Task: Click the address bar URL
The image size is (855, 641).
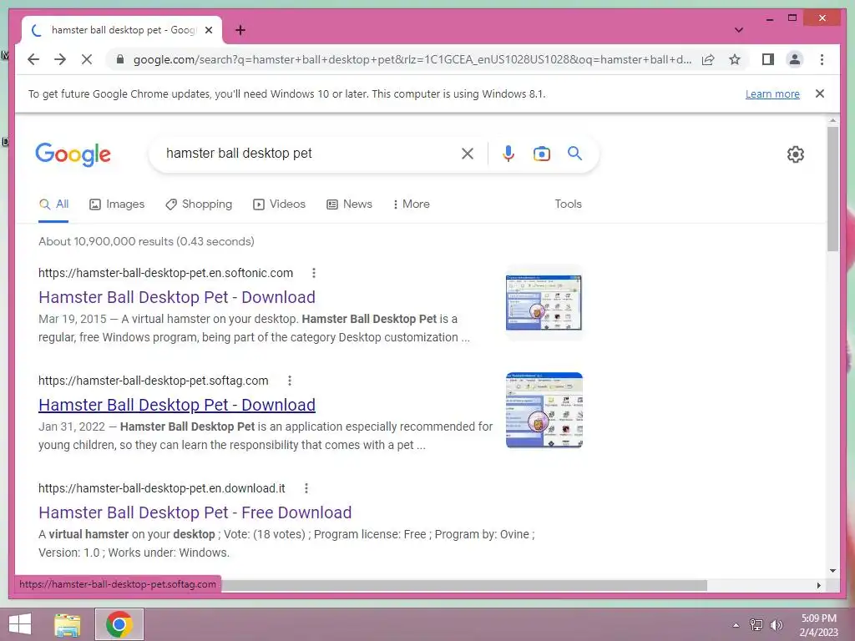Action: coord(412,59)
